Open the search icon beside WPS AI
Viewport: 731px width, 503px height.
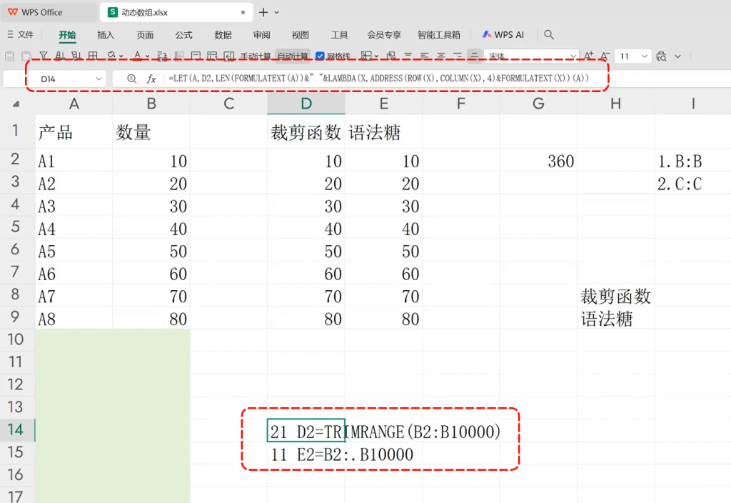point(549,34)
